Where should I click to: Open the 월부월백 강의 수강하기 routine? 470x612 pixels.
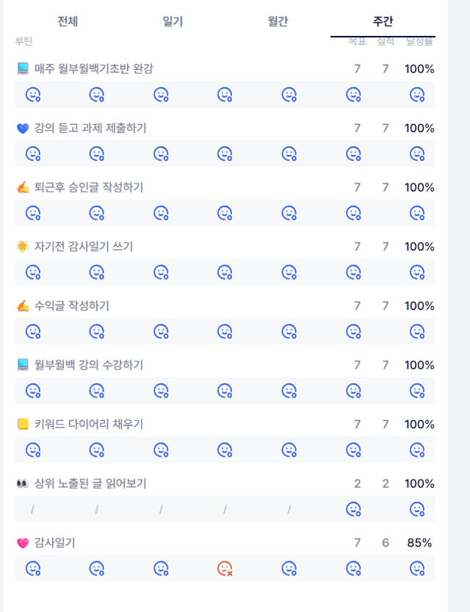tap(89, 365)
